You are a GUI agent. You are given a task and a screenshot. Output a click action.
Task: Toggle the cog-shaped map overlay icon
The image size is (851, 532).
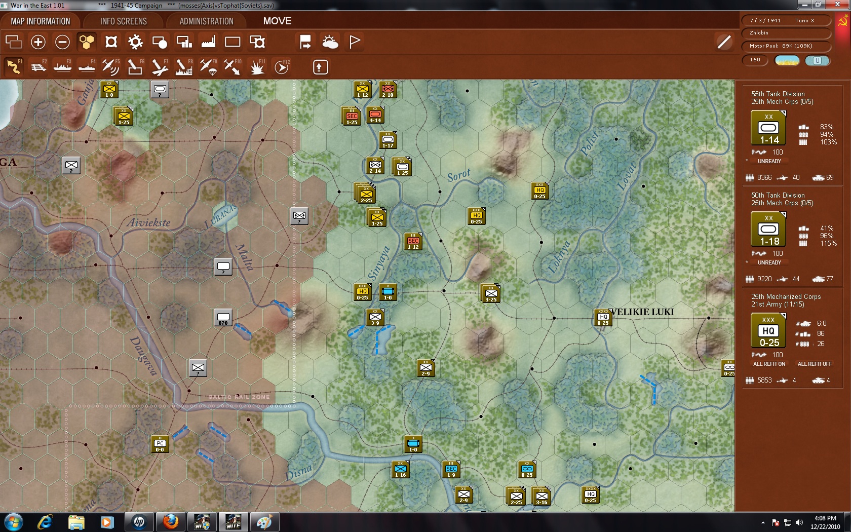pyautogui.click(x=135, y=42)
